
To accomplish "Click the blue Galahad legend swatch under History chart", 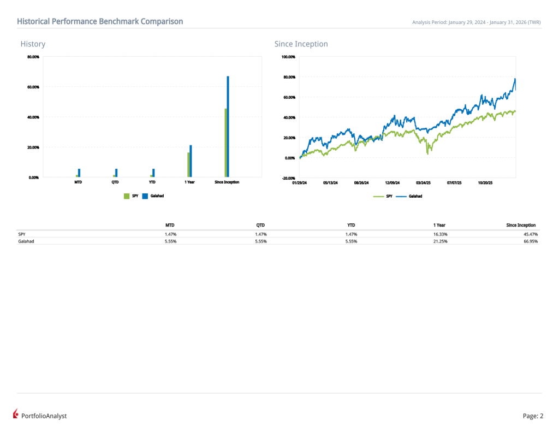I will pos(145,196).
